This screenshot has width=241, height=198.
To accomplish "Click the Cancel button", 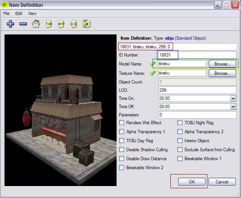I will pyautogui.click(x=222, y=182).
